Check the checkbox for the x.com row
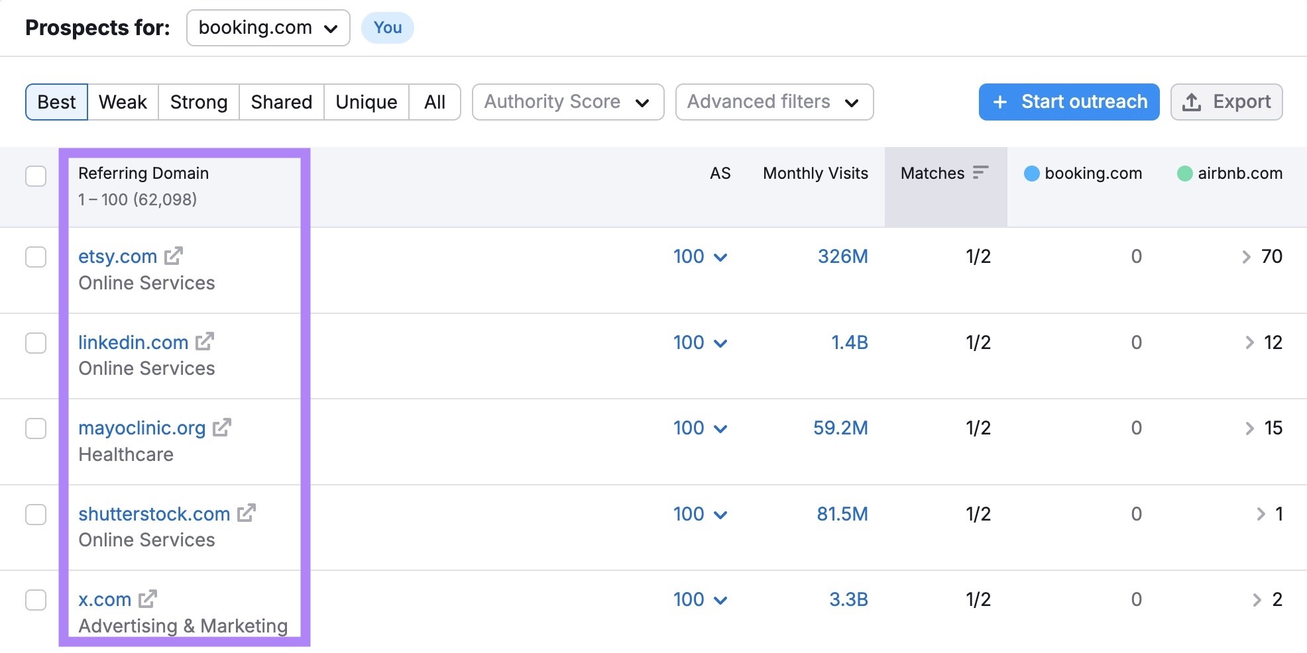This screenshot has height=653, width=1307. point(36,599)
